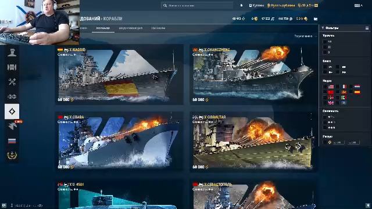
Task: Open the X Madrid ship card
Action: pyautogui.click(x=119, y=75)
